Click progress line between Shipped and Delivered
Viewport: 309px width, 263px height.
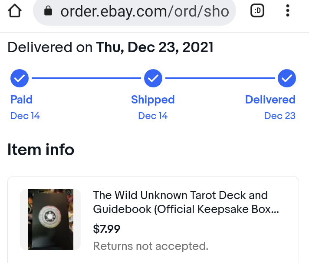coord(220,79)
